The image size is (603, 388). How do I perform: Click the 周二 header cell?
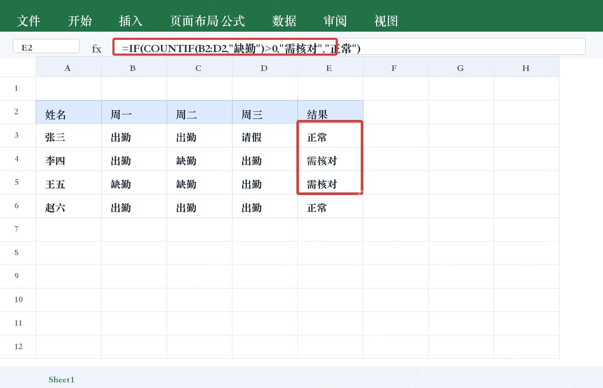(200, 112)
